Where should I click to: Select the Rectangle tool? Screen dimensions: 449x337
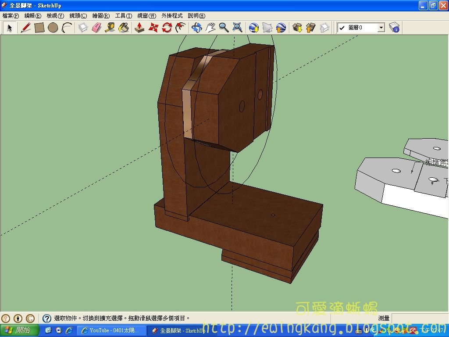click(x=39, y=28)
